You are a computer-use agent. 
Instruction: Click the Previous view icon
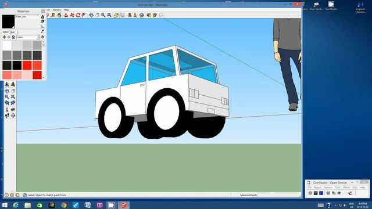point(7,103)
